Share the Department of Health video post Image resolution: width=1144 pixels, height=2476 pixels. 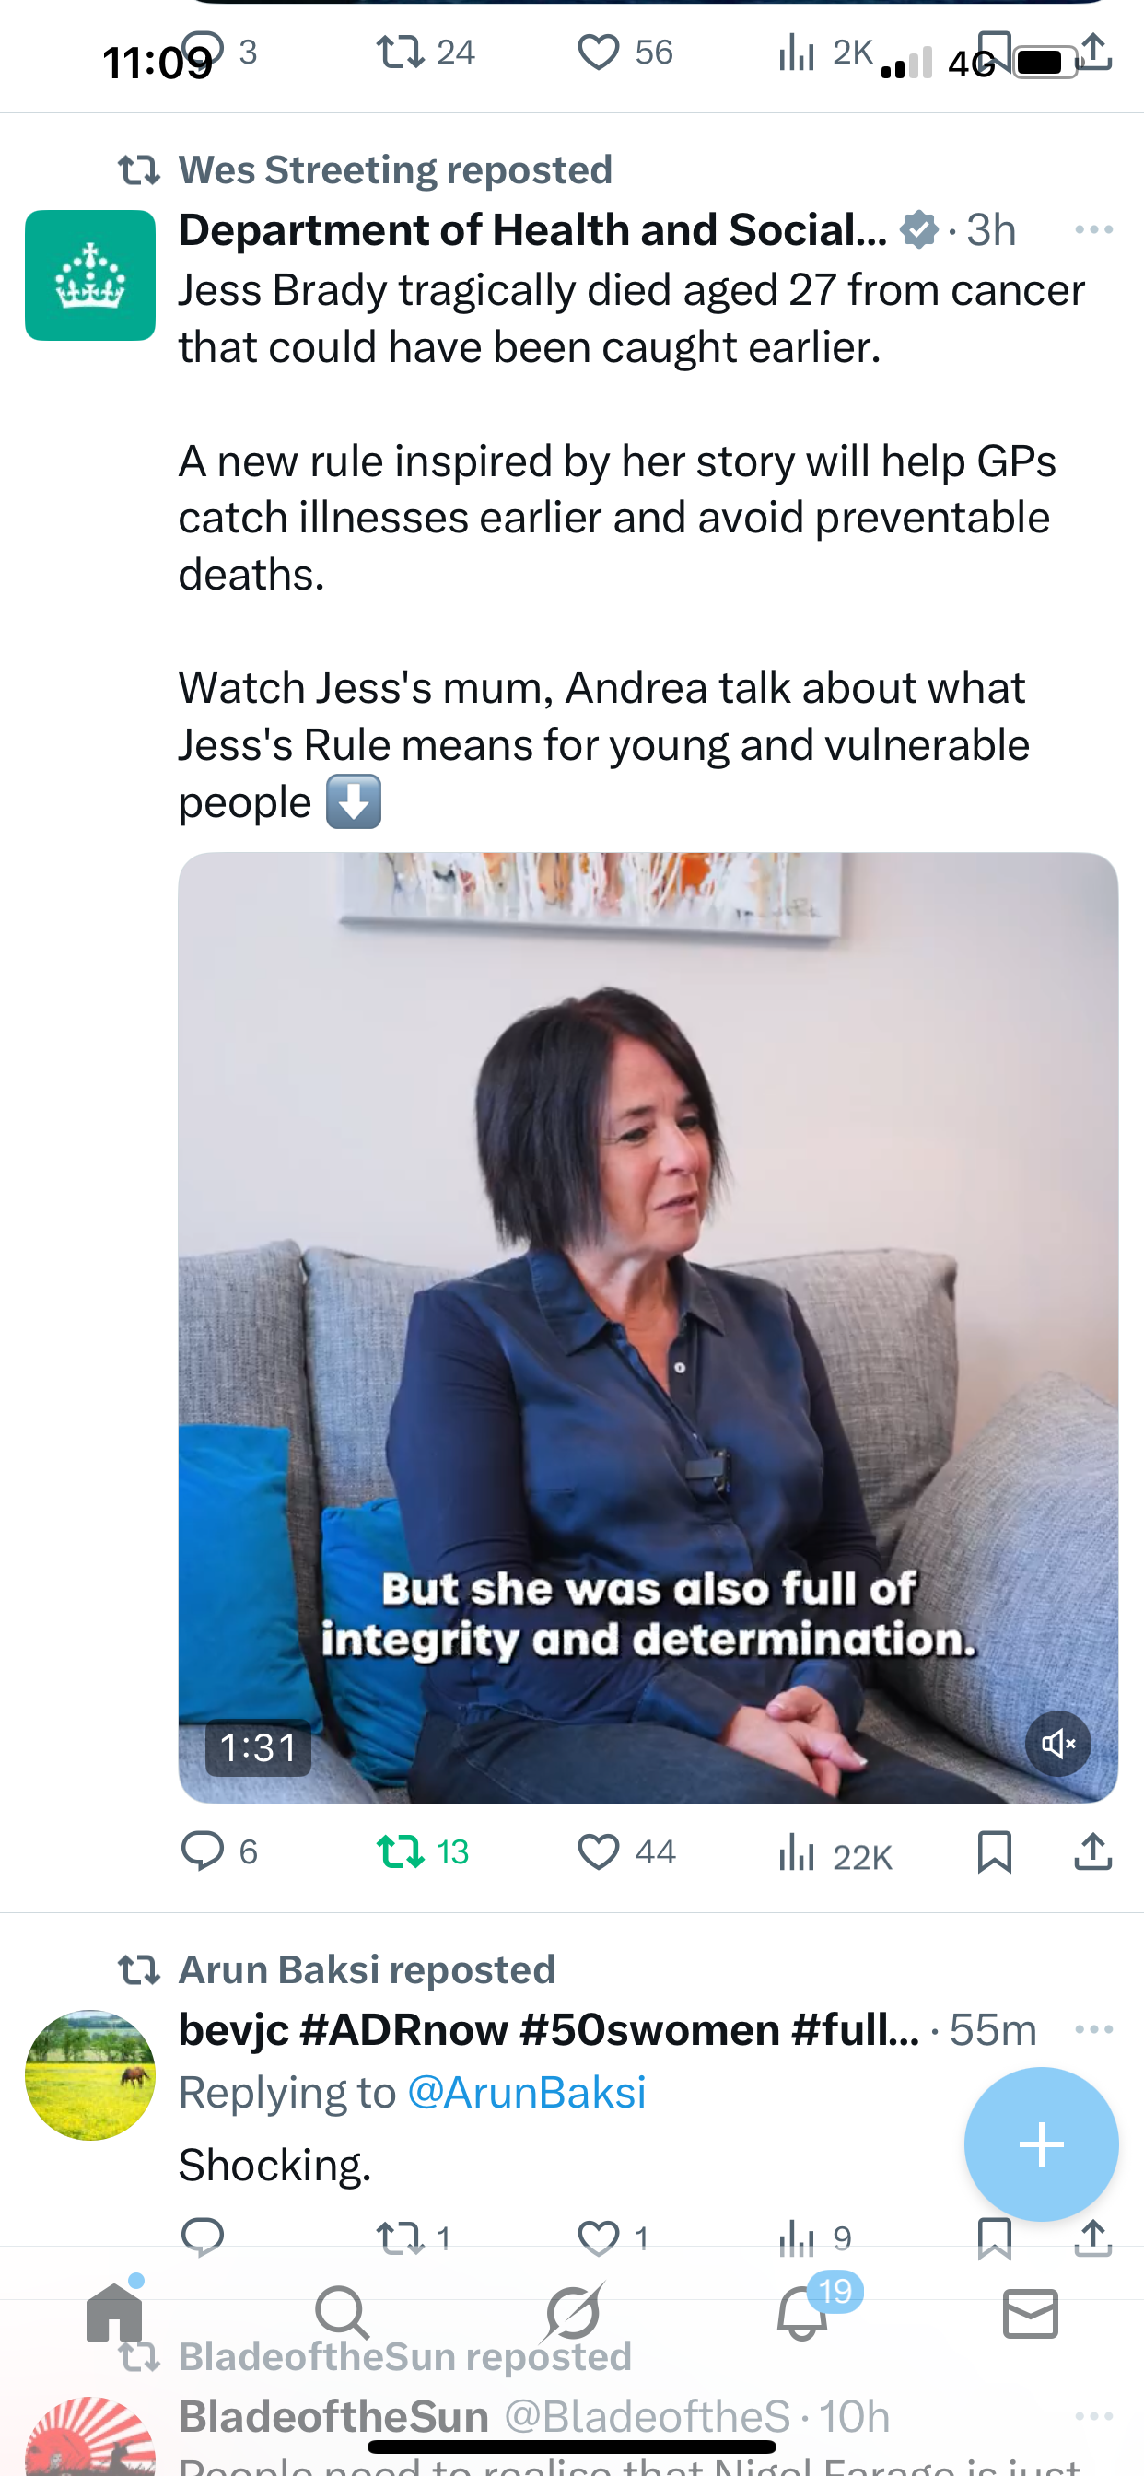(1093, 1851)
